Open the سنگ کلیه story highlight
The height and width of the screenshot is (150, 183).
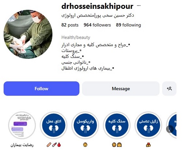pyautogui.click(x=117, y=125)
